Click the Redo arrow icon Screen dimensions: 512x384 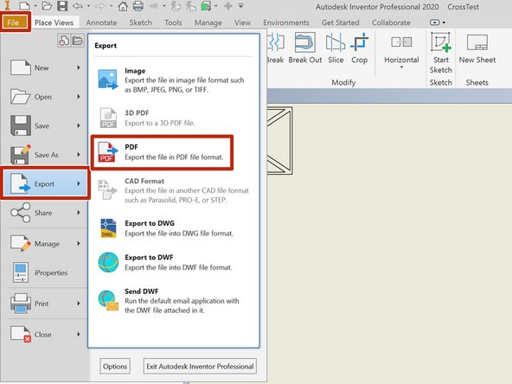(x=100, y=6)
